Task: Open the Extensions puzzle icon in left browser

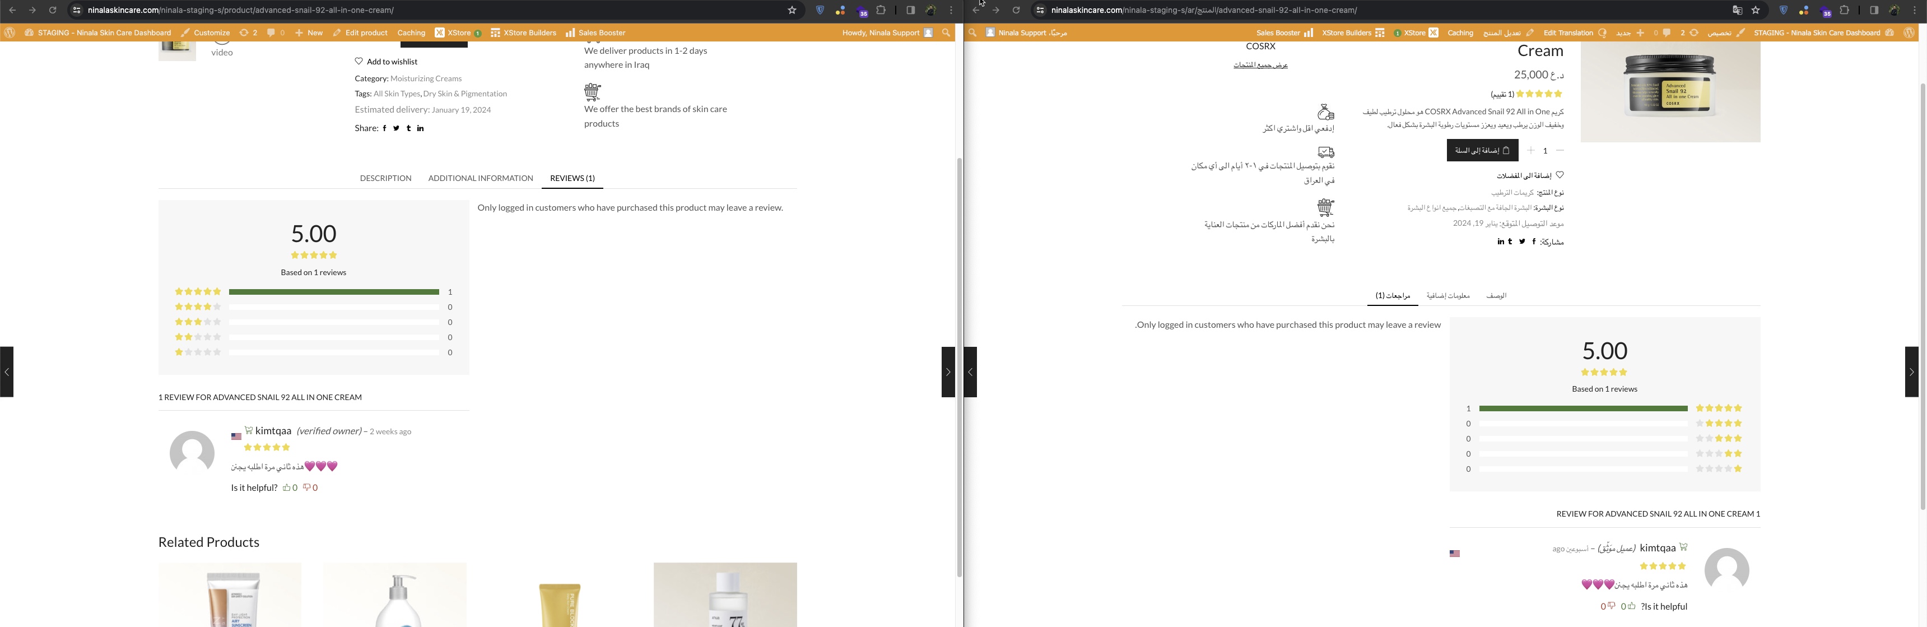Action: point(881,11)
